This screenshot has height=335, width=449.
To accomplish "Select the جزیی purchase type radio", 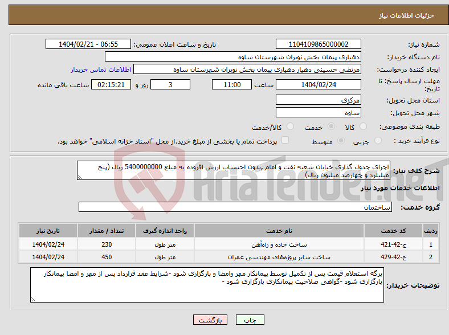I will pos(378,140).
